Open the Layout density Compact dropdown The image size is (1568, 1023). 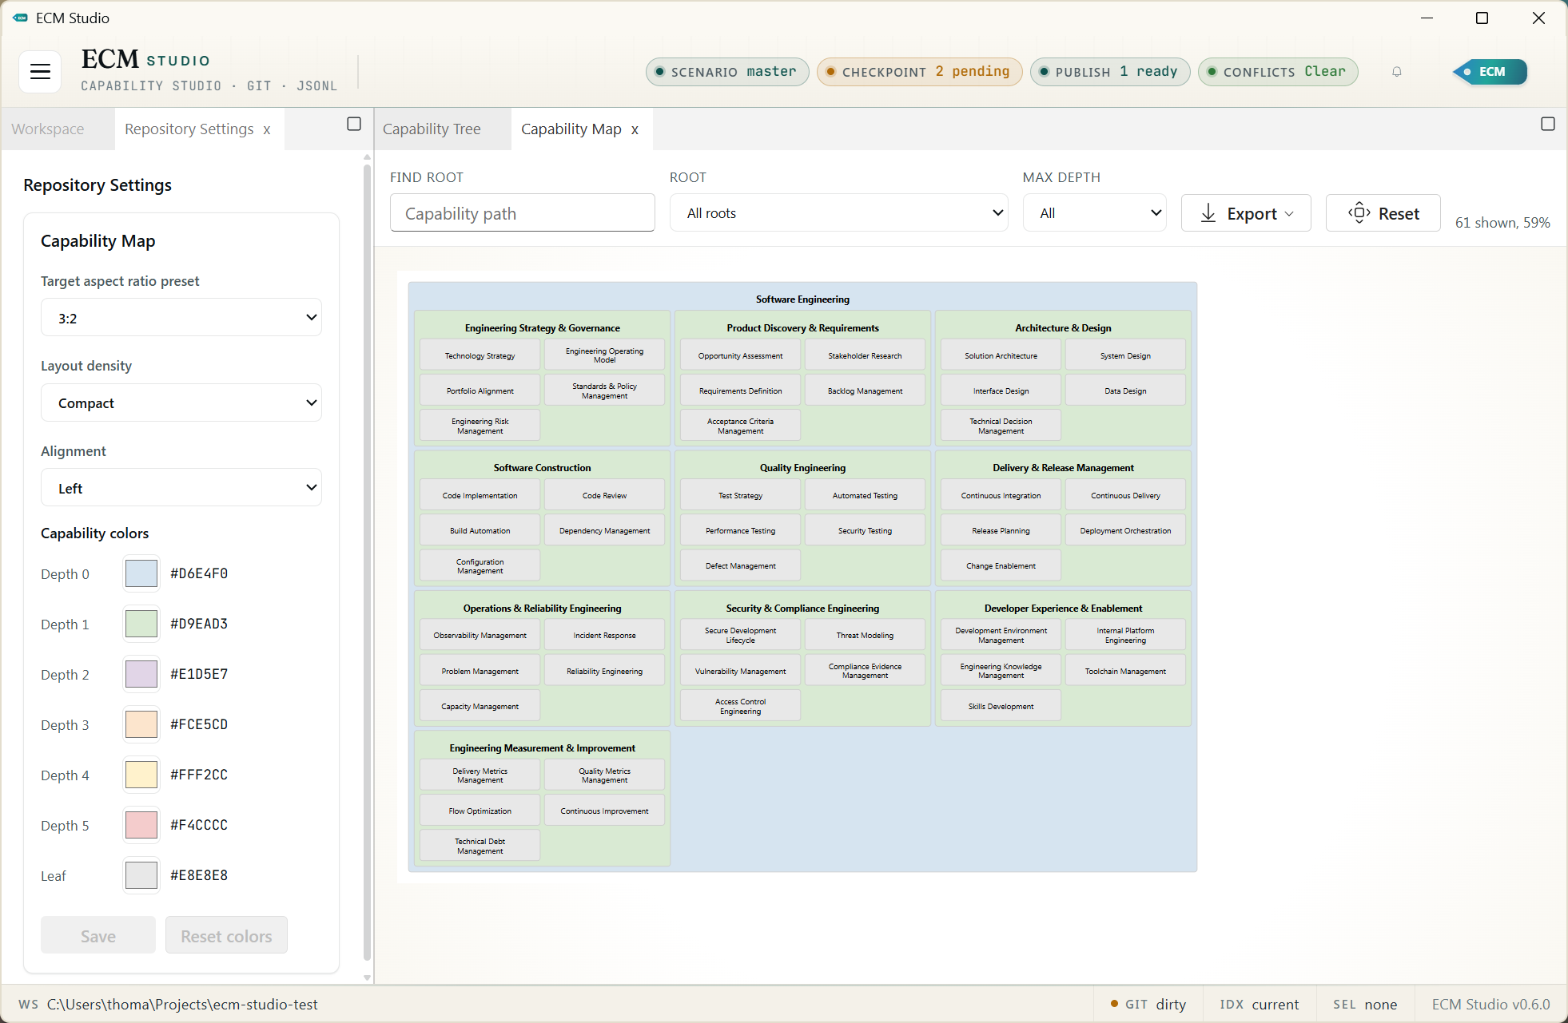tap(181, 402)
